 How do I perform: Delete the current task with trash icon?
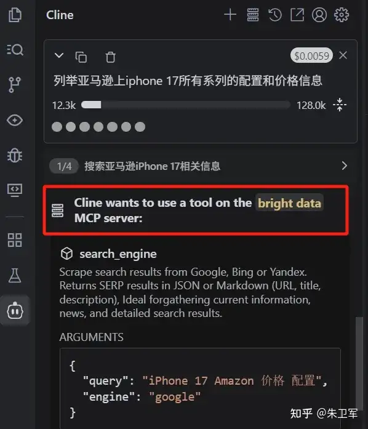tap(111, 57)
